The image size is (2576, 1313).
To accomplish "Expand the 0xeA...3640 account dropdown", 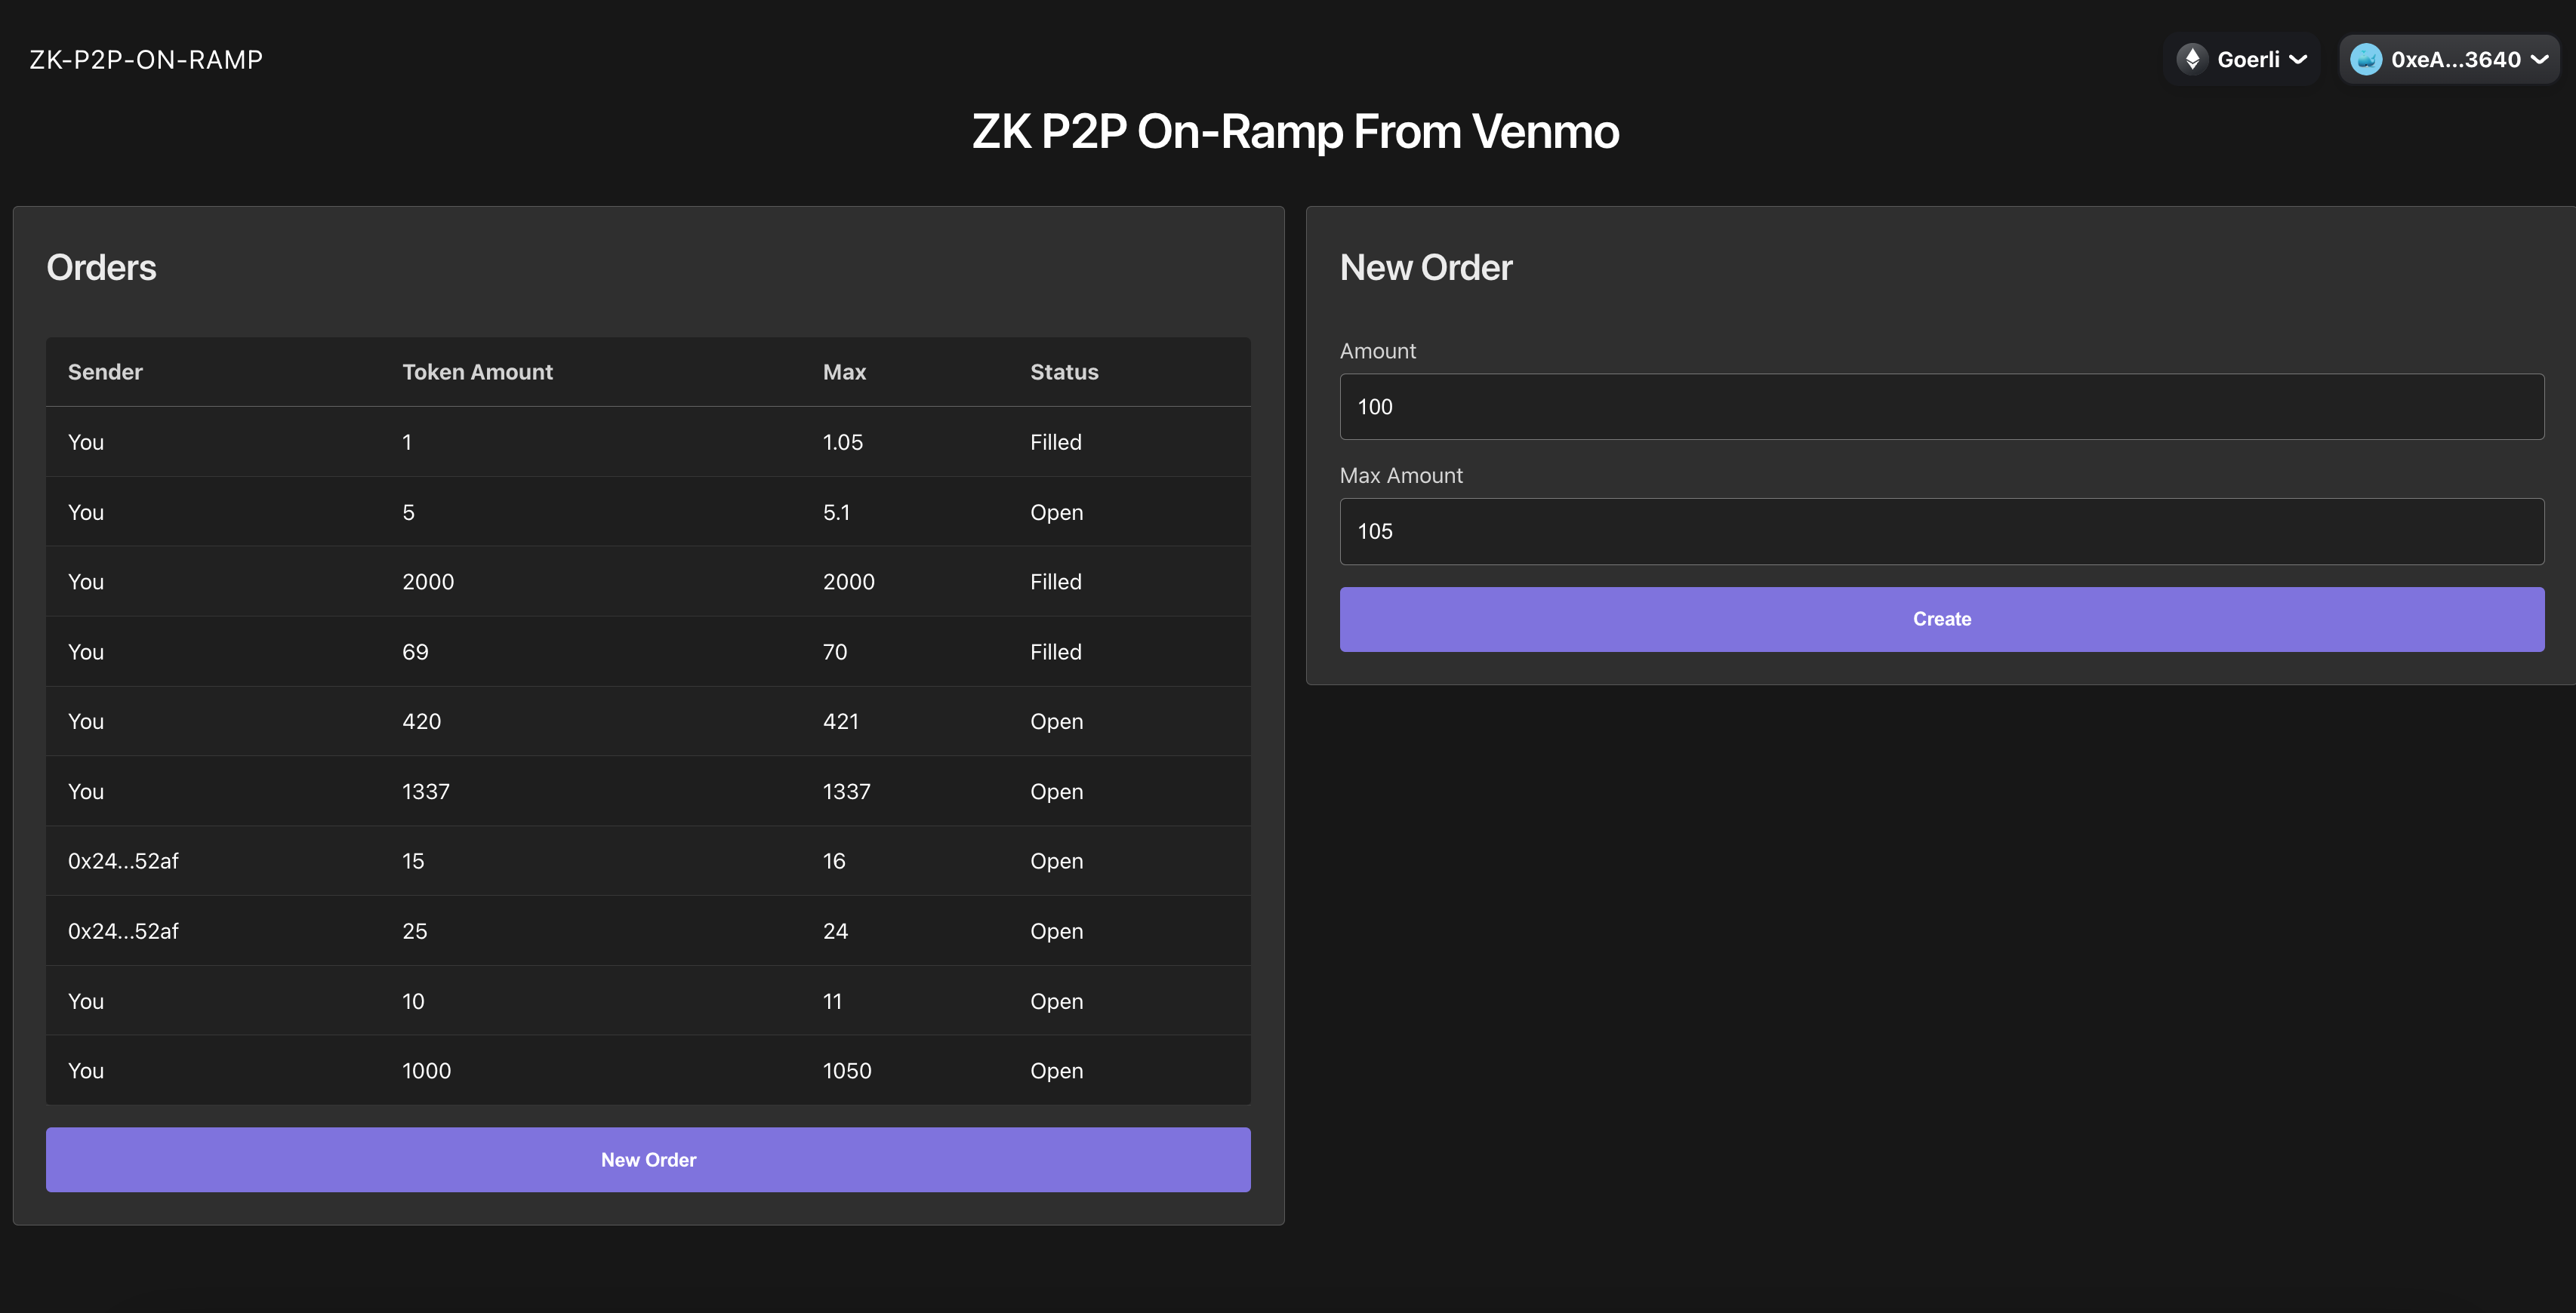I will [2449, 58].
